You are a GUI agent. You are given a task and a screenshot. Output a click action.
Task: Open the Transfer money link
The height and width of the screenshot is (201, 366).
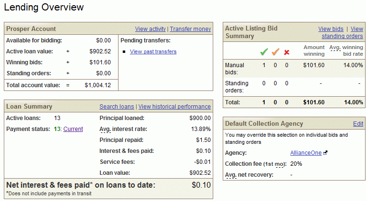190,29
